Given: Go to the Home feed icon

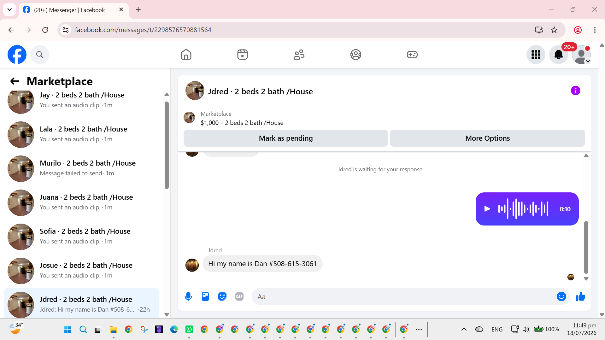Looking at the screenshot, I should [x=186, y=55].
